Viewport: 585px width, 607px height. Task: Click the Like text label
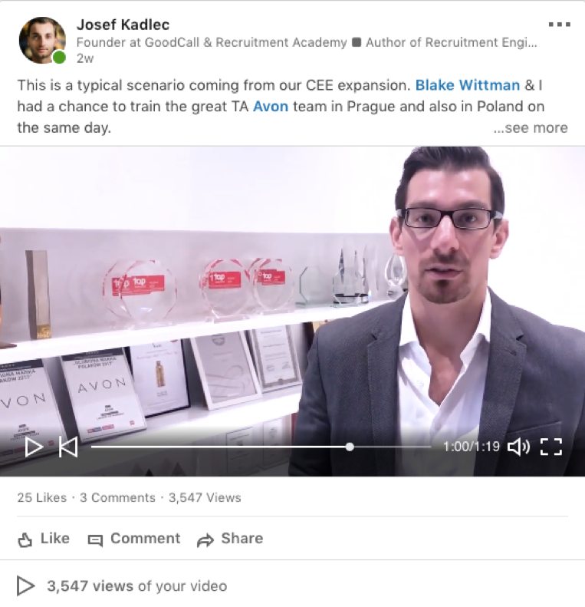tap(55, 539)
